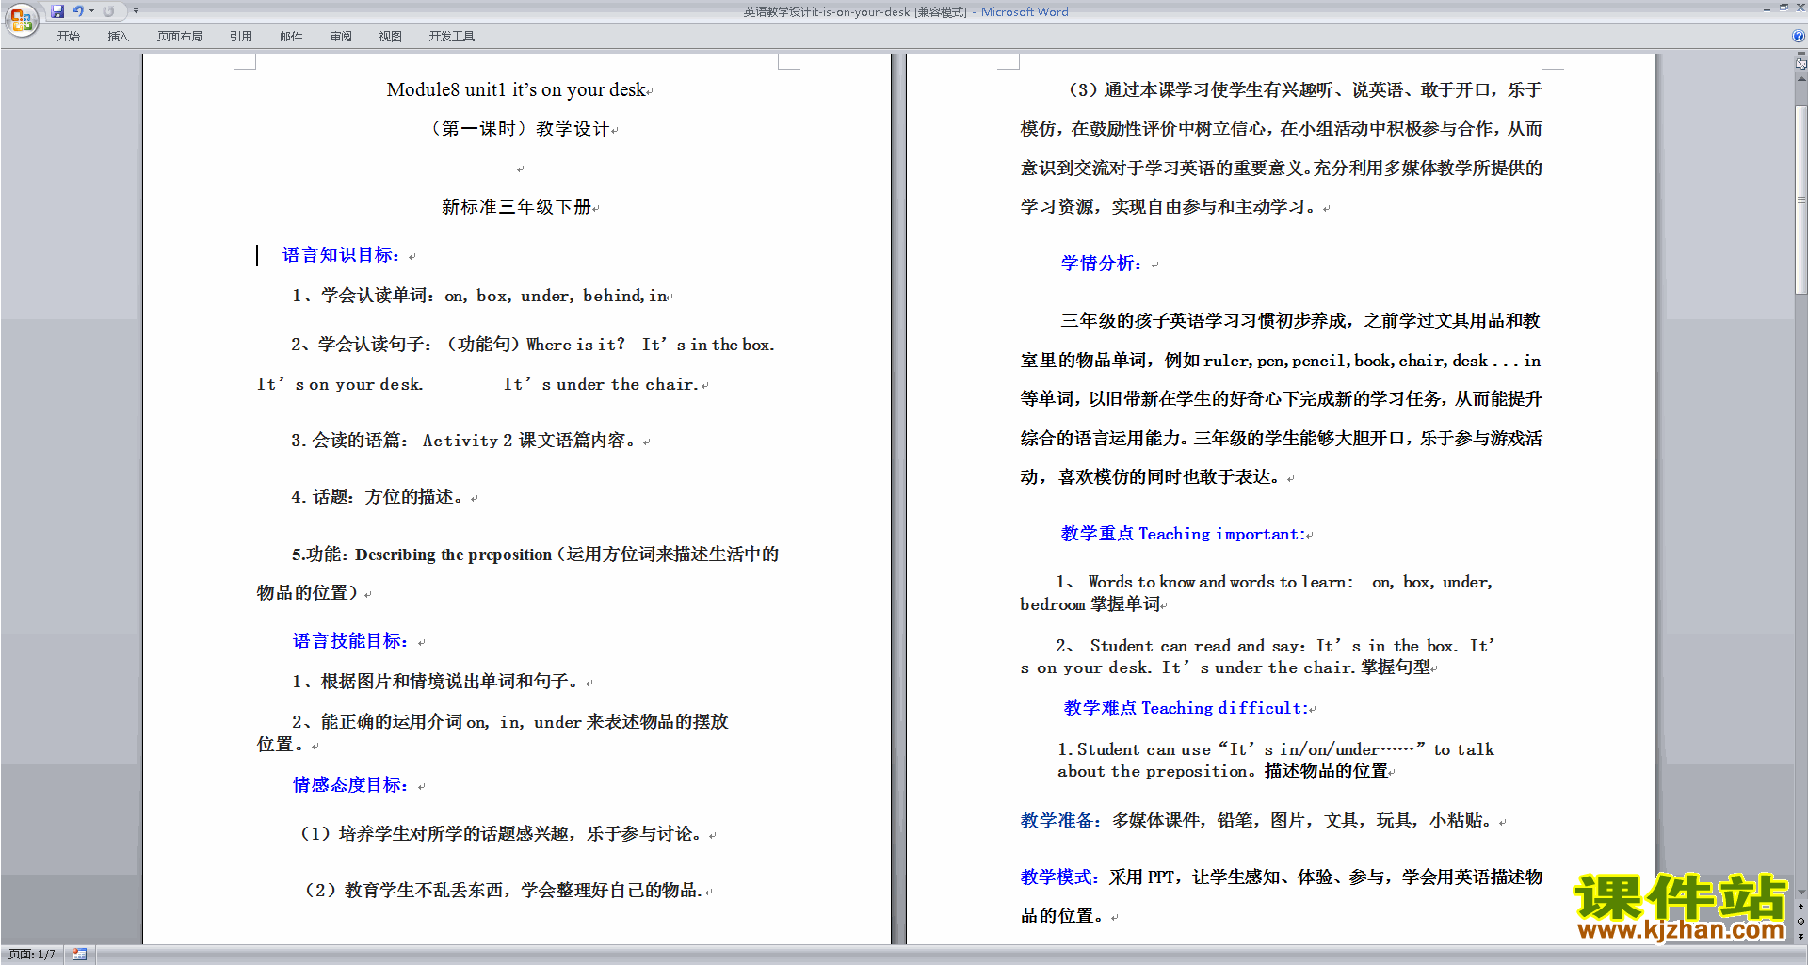Screen dimensions: 1808x965
Task: Click the line 4. 话题:方位的描述
Action: click(380, 497)
